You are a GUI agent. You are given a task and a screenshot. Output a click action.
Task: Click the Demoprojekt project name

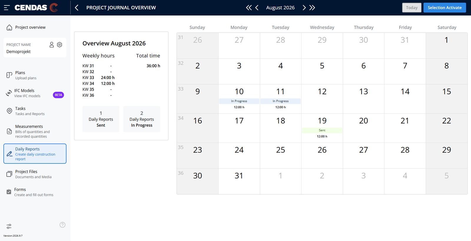[x=19, y=52]
